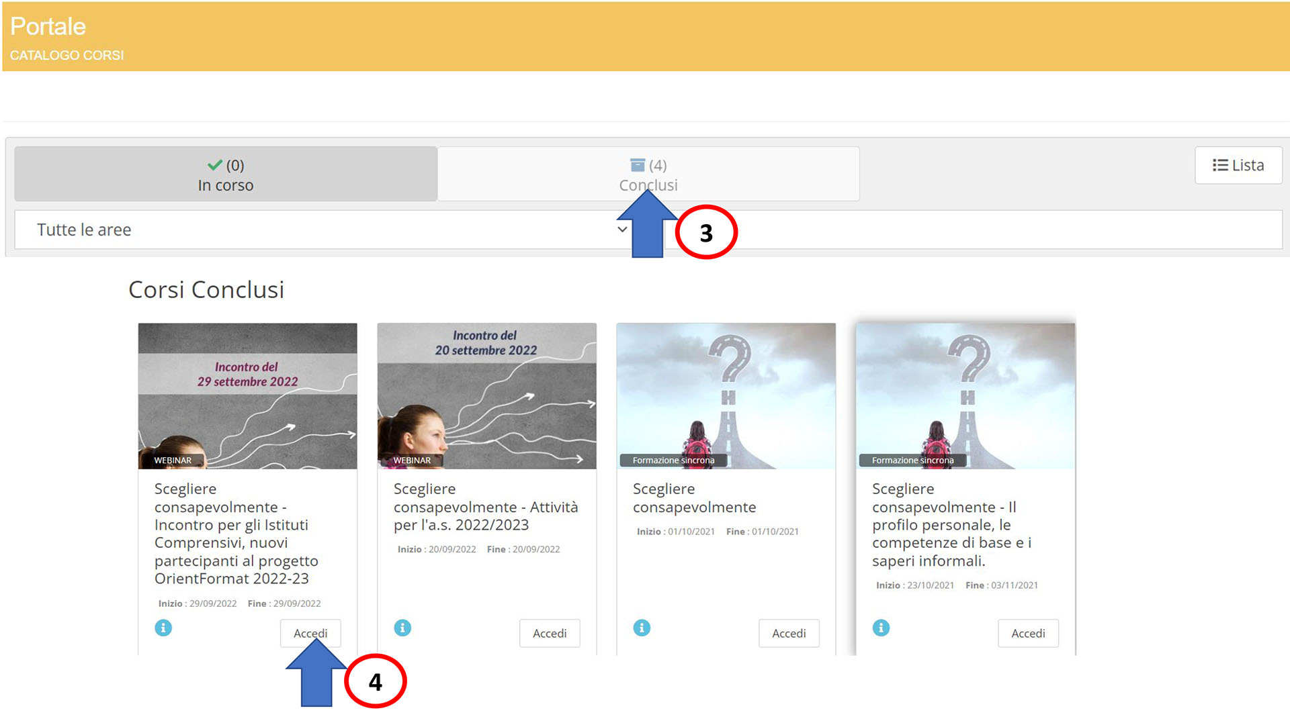
Task: Open thumbnail of Incontro del 20 settembre 2022
Action: click(x=486, y=396)
